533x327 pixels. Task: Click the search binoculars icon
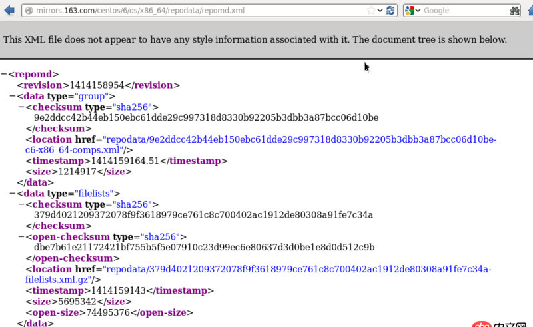coord(514,11)
